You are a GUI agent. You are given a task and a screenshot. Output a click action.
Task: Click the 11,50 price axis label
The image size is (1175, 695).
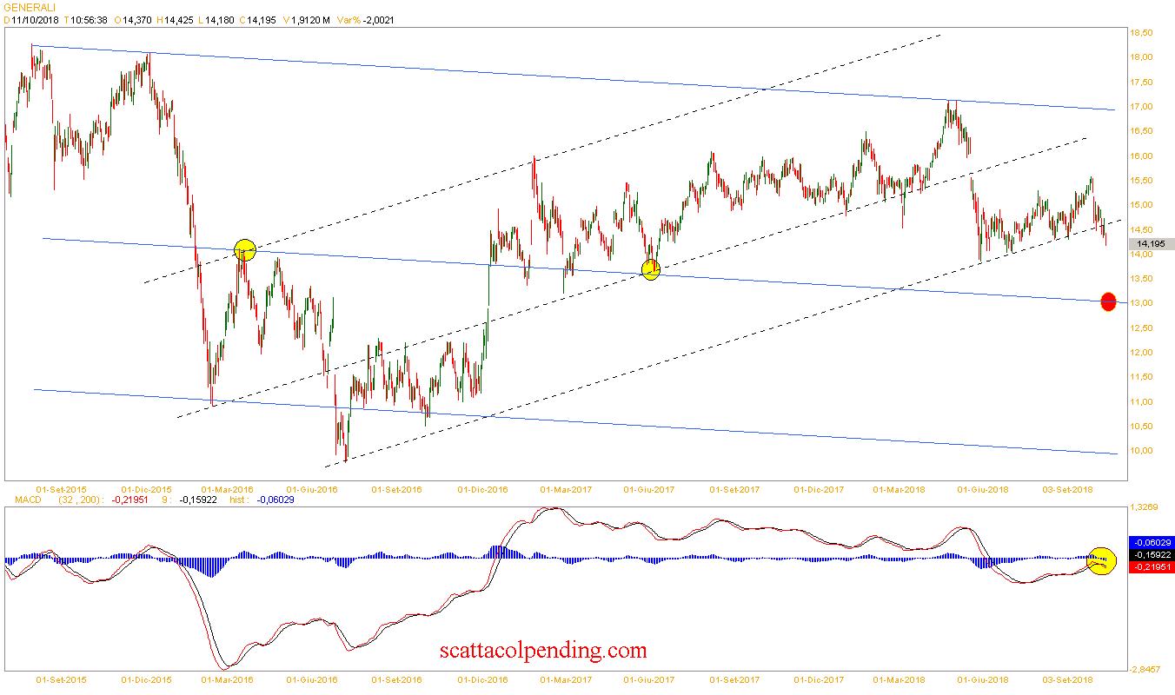(1140, 377)
